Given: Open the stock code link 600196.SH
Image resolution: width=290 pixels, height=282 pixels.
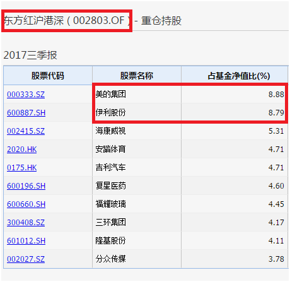Looking at the screenshot, I should [26, 186].
